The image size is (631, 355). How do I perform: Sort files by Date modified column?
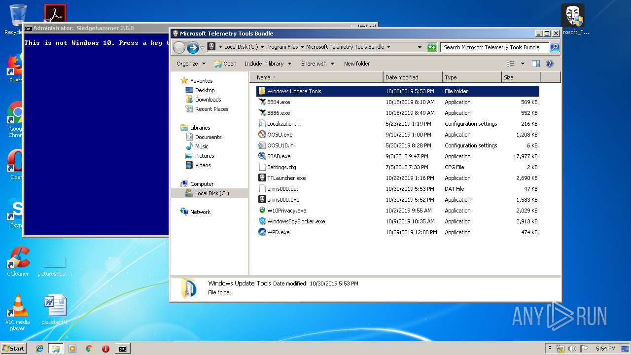click(413, 77)
